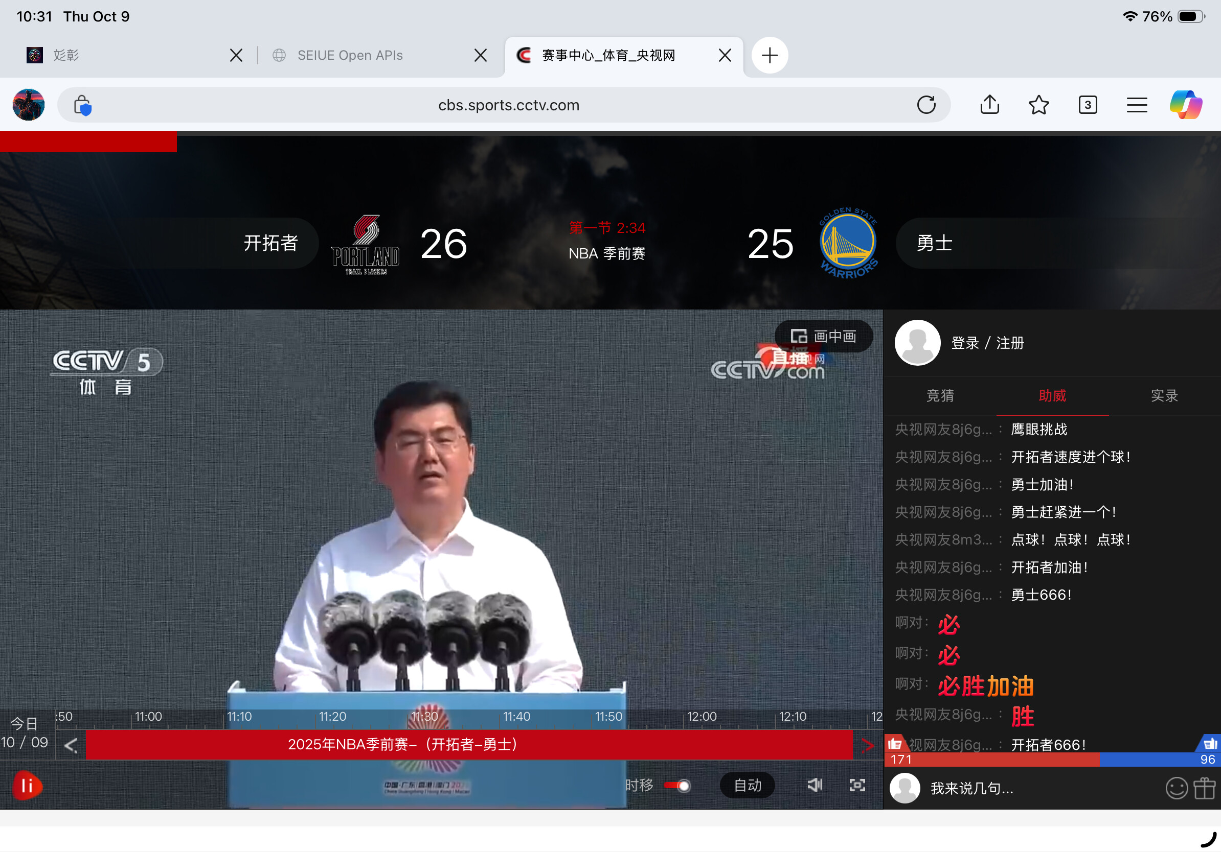The image size is (1221, 852).
Task: Open the 自动 quality dropdown
Action: click(x=747, y=785)
